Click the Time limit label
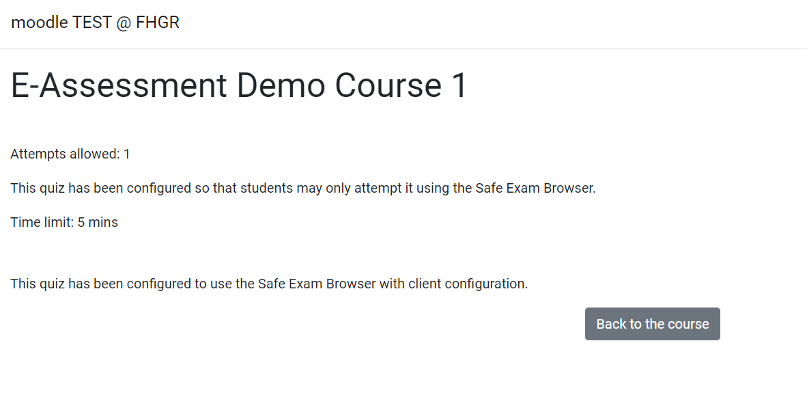 [x=42, y=222]
